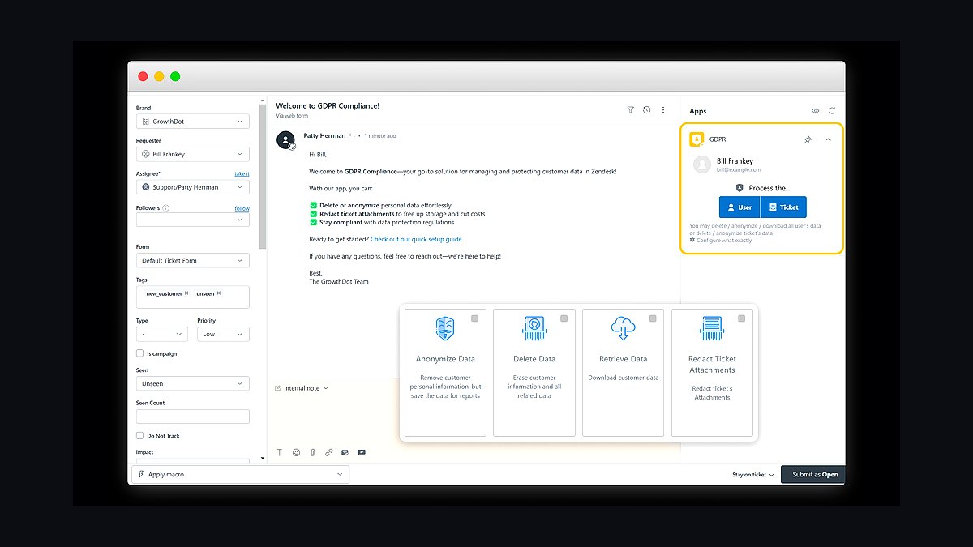
Task: Click Bill Frankey's avatar in GDPR panel
Action: coord(702,165)
